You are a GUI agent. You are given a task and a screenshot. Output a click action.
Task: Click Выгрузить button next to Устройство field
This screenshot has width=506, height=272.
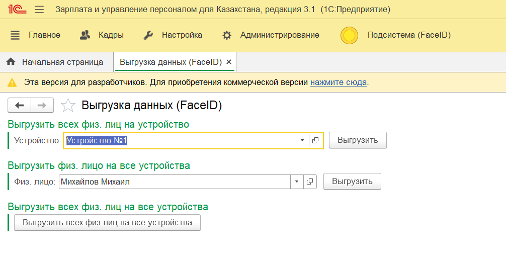pos(358,140)
